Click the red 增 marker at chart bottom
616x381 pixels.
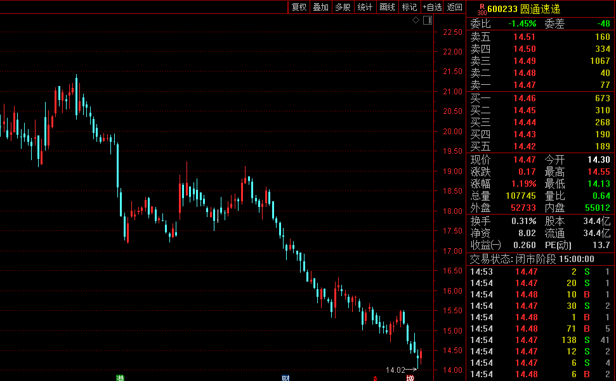click(x=410, y=378)
